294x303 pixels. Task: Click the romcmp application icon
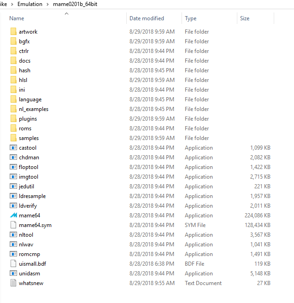[x=13, y=254]
